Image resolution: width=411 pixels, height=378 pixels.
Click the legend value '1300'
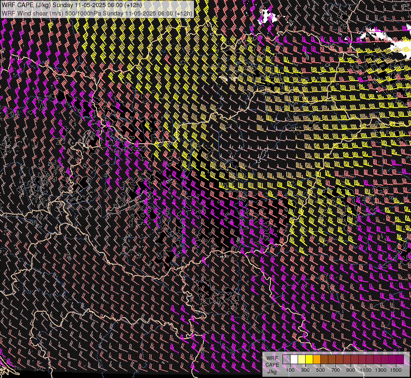pyautogui.click(x=381, y=370)
